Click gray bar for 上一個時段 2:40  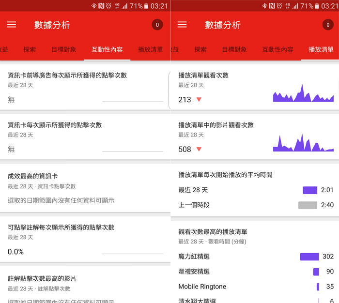pyautogui.click(x=308, y=205)
